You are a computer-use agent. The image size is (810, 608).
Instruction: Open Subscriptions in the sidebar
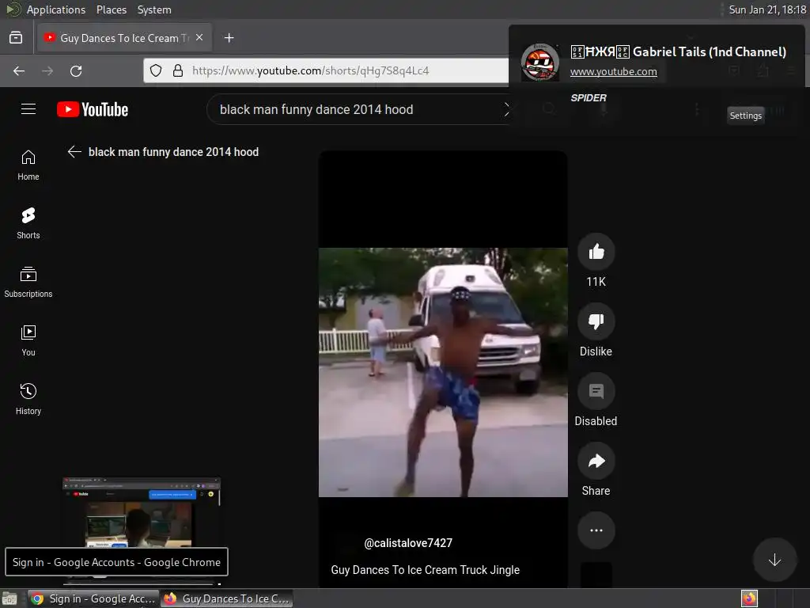click(x=28, y=283)
